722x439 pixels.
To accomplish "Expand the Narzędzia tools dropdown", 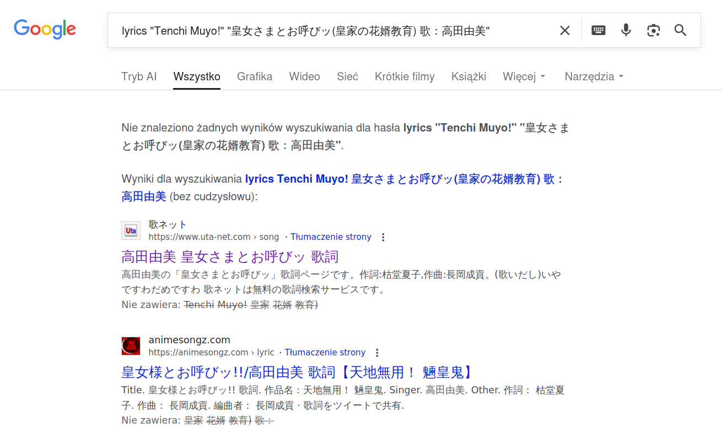I will [594, 76].
